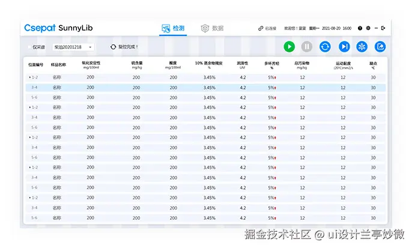Click the 润滑性 column header

pos(242,65)
